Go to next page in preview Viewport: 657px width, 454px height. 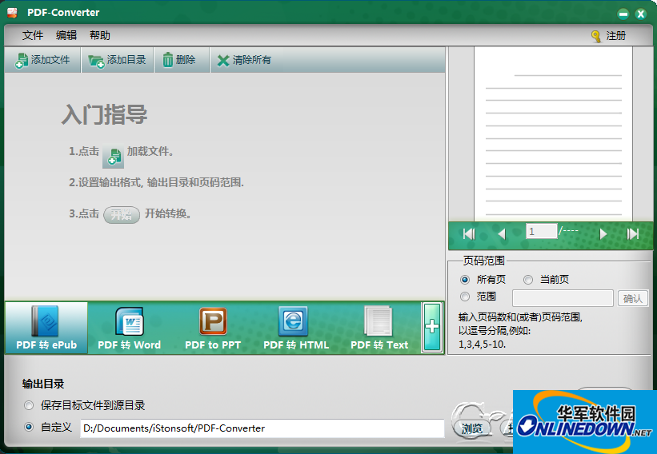tap(603, 233)
